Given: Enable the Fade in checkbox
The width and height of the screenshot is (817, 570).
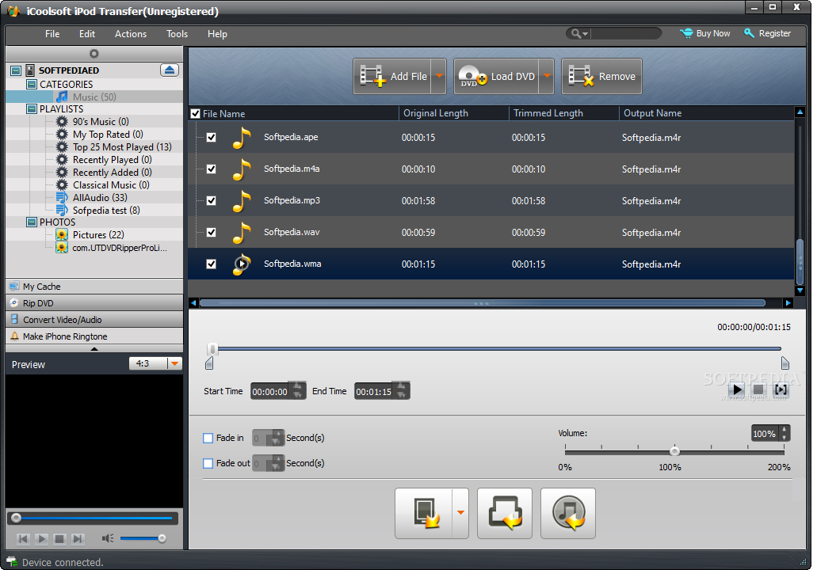Looking at the screenshot, I should 208,439.
